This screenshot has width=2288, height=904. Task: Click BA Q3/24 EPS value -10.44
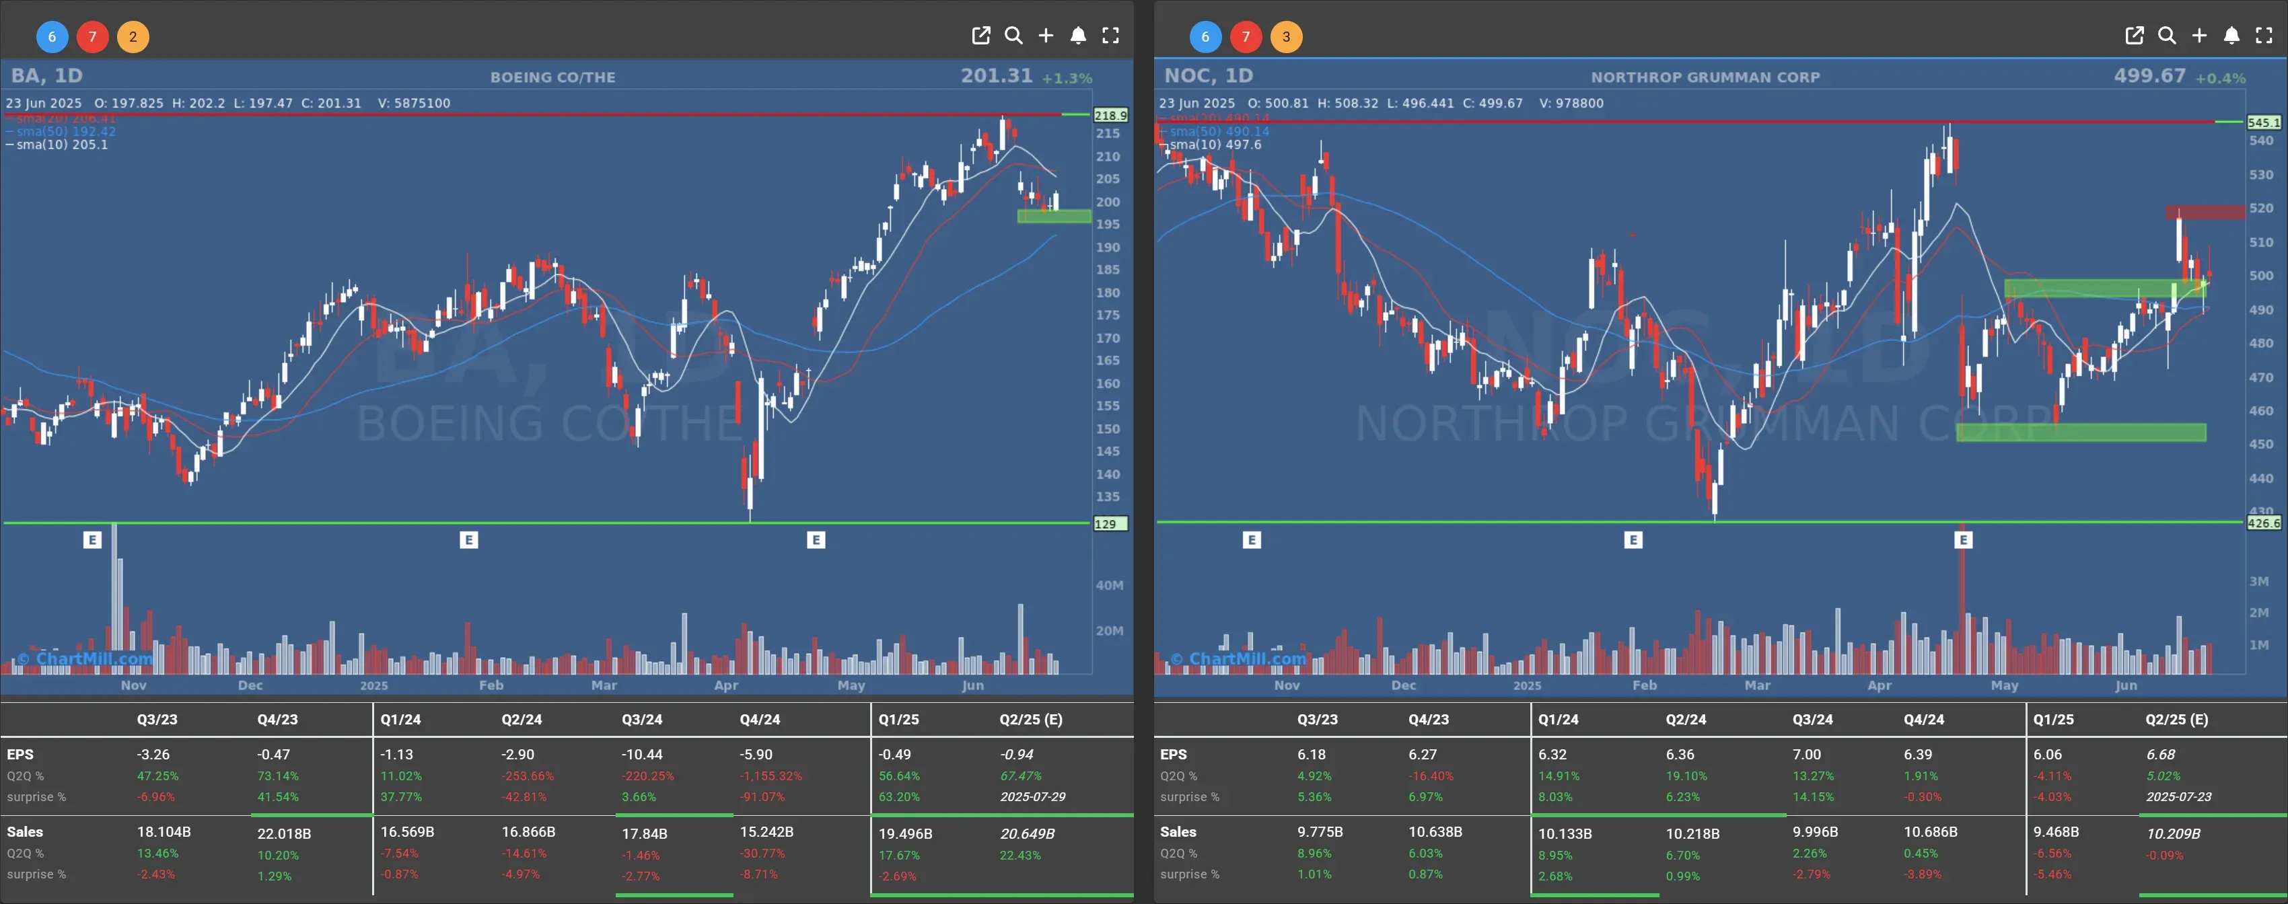click(642, 754)
